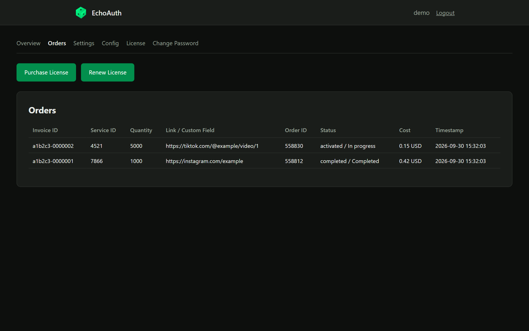Click the EchoAuth green cube logo icon
This screenshot has height=331, width=529.
81,13
